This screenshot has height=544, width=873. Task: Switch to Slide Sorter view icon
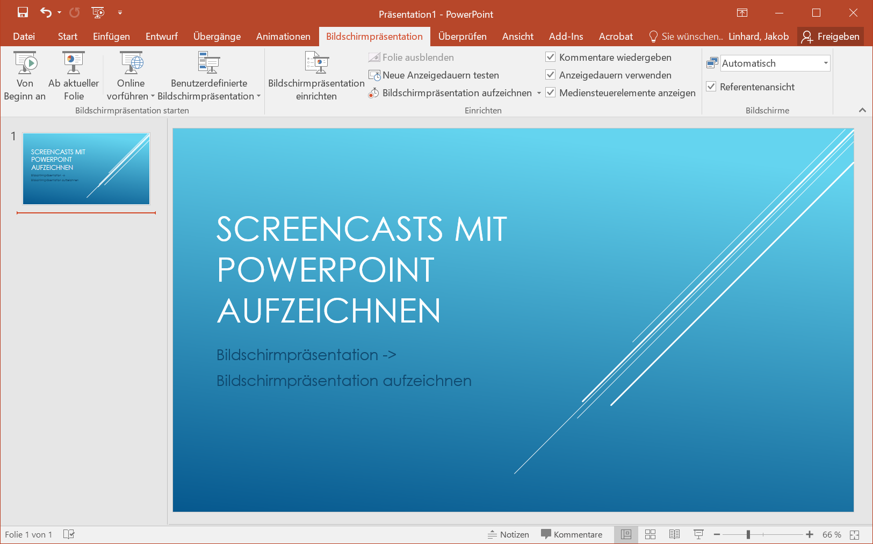[x=650, y=534]
